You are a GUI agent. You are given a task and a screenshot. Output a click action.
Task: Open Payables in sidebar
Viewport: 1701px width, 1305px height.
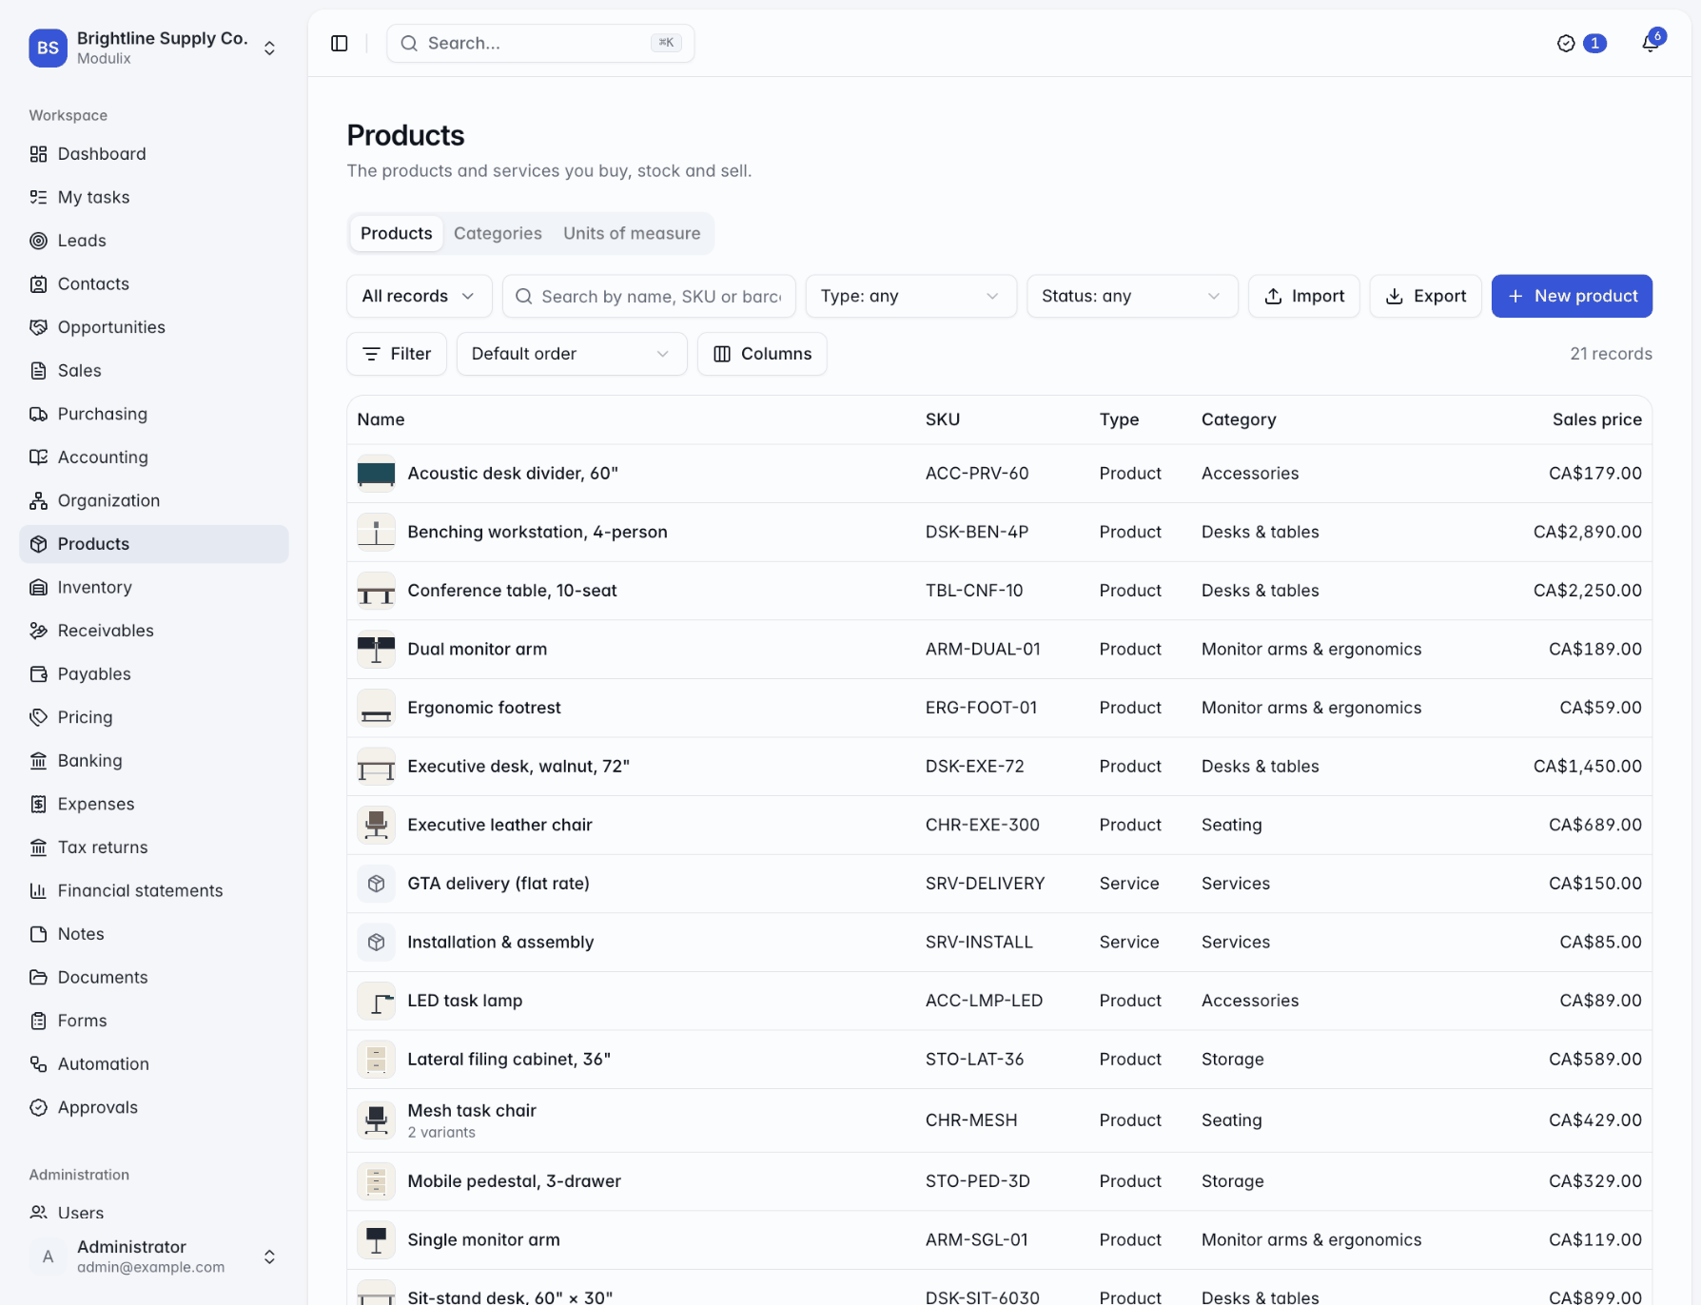tap(154, 673)
